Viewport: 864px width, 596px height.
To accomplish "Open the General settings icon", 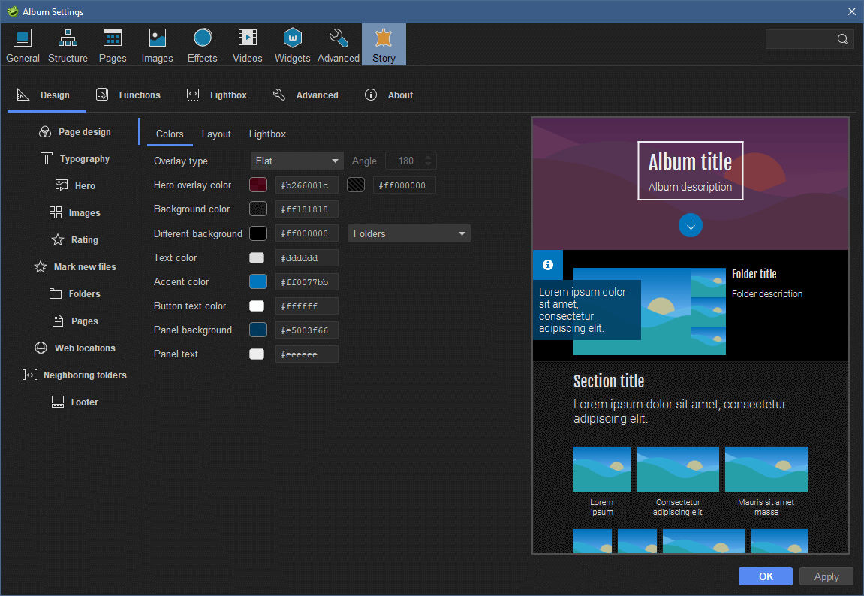I will [23, 44].
